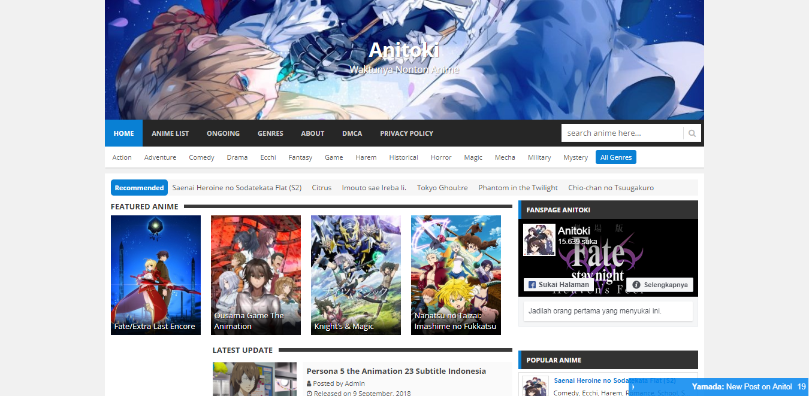The image size is (809, 396).
Task: Open Phantom in the Twilight recommendation
Action: [518, 188]
